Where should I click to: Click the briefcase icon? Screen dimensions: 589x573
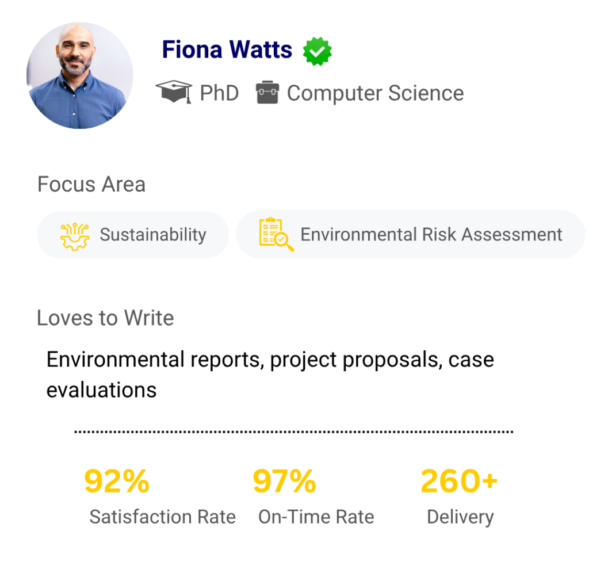(267, 93)
